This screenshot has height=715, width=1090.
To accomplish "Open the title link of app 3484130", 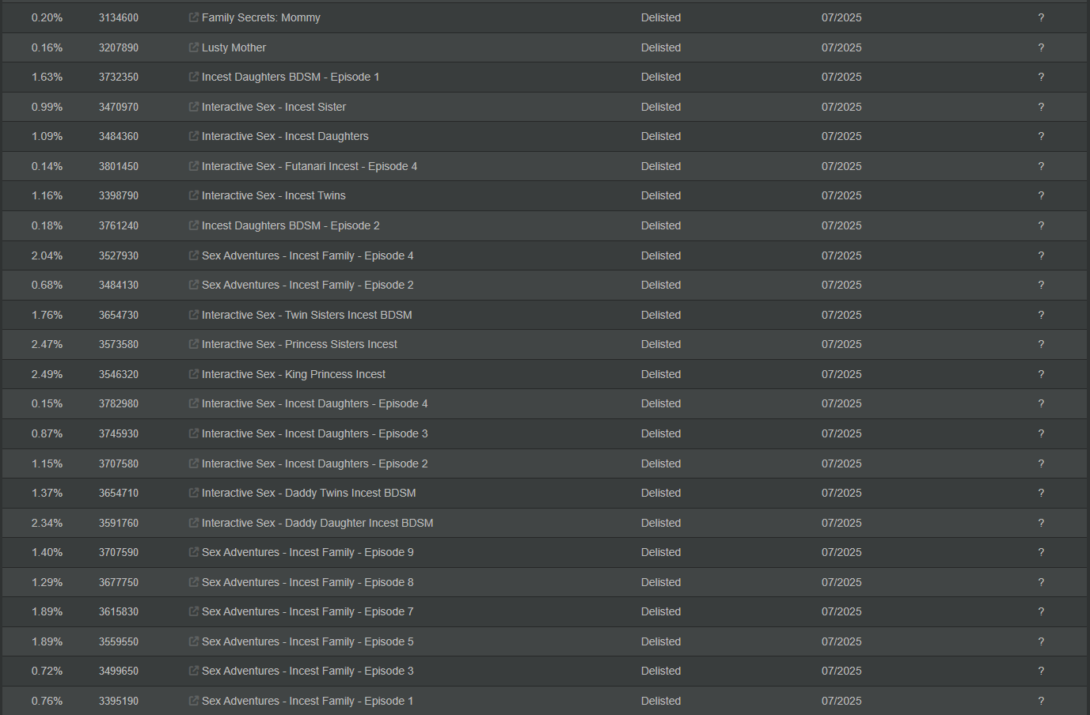I will click(307, 285).
